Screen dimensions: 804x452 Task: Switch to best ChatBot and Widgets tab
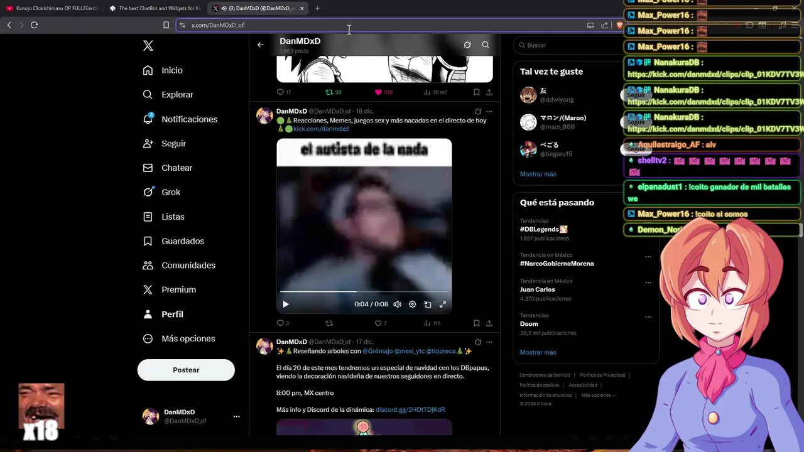coord(155,8)
